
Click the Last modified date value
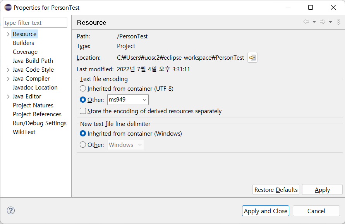pyautogui.click(x=153, y=69)
